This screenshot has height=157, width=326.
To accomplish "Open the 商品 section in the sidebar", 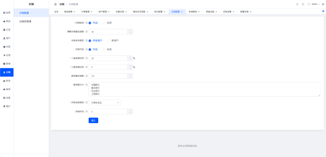I will [7, 21].
